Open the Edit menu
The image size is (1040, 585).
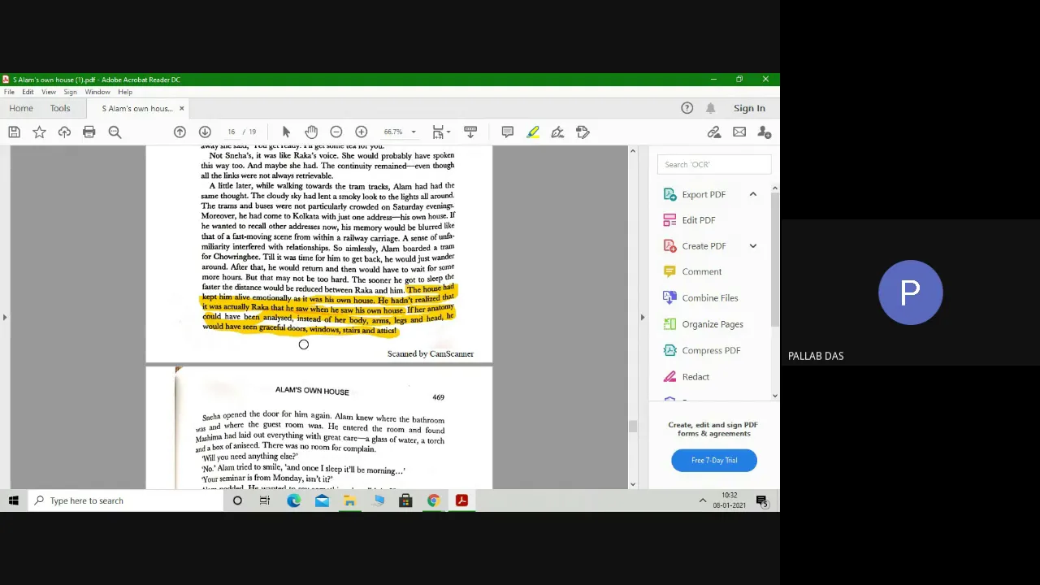click(28, 92)
